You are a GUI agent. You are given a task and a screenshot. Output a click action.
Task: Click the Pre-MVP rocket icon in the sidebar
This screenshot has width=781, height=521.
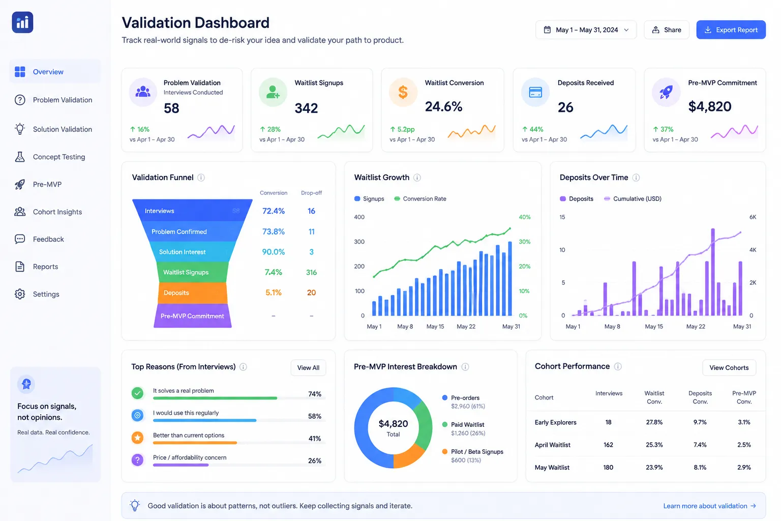[x=20, y=184]
